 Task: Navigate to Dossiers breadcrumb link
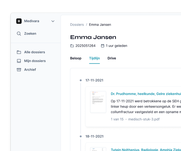[77, 25]
